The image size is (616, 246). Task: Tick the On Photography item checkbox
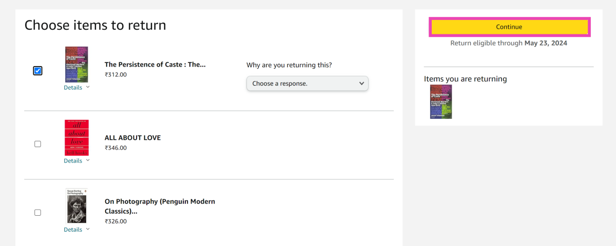(37, 213)
